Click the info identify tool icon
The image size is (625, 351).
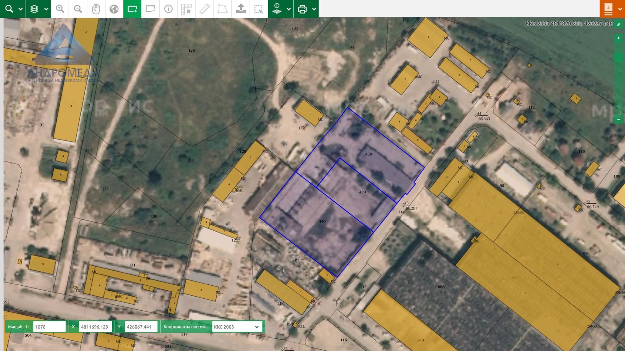click(168, 9)
